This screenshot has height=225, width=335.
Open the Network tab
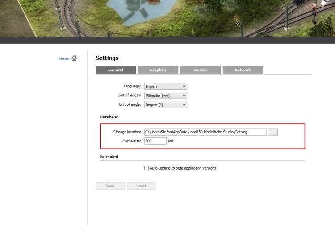pos(243,70)
